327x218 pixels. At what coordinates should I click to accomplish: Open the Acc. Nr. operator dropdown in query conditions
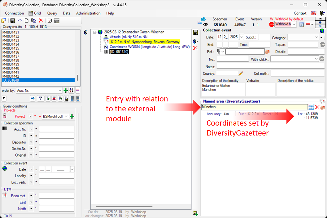point(31,129)
